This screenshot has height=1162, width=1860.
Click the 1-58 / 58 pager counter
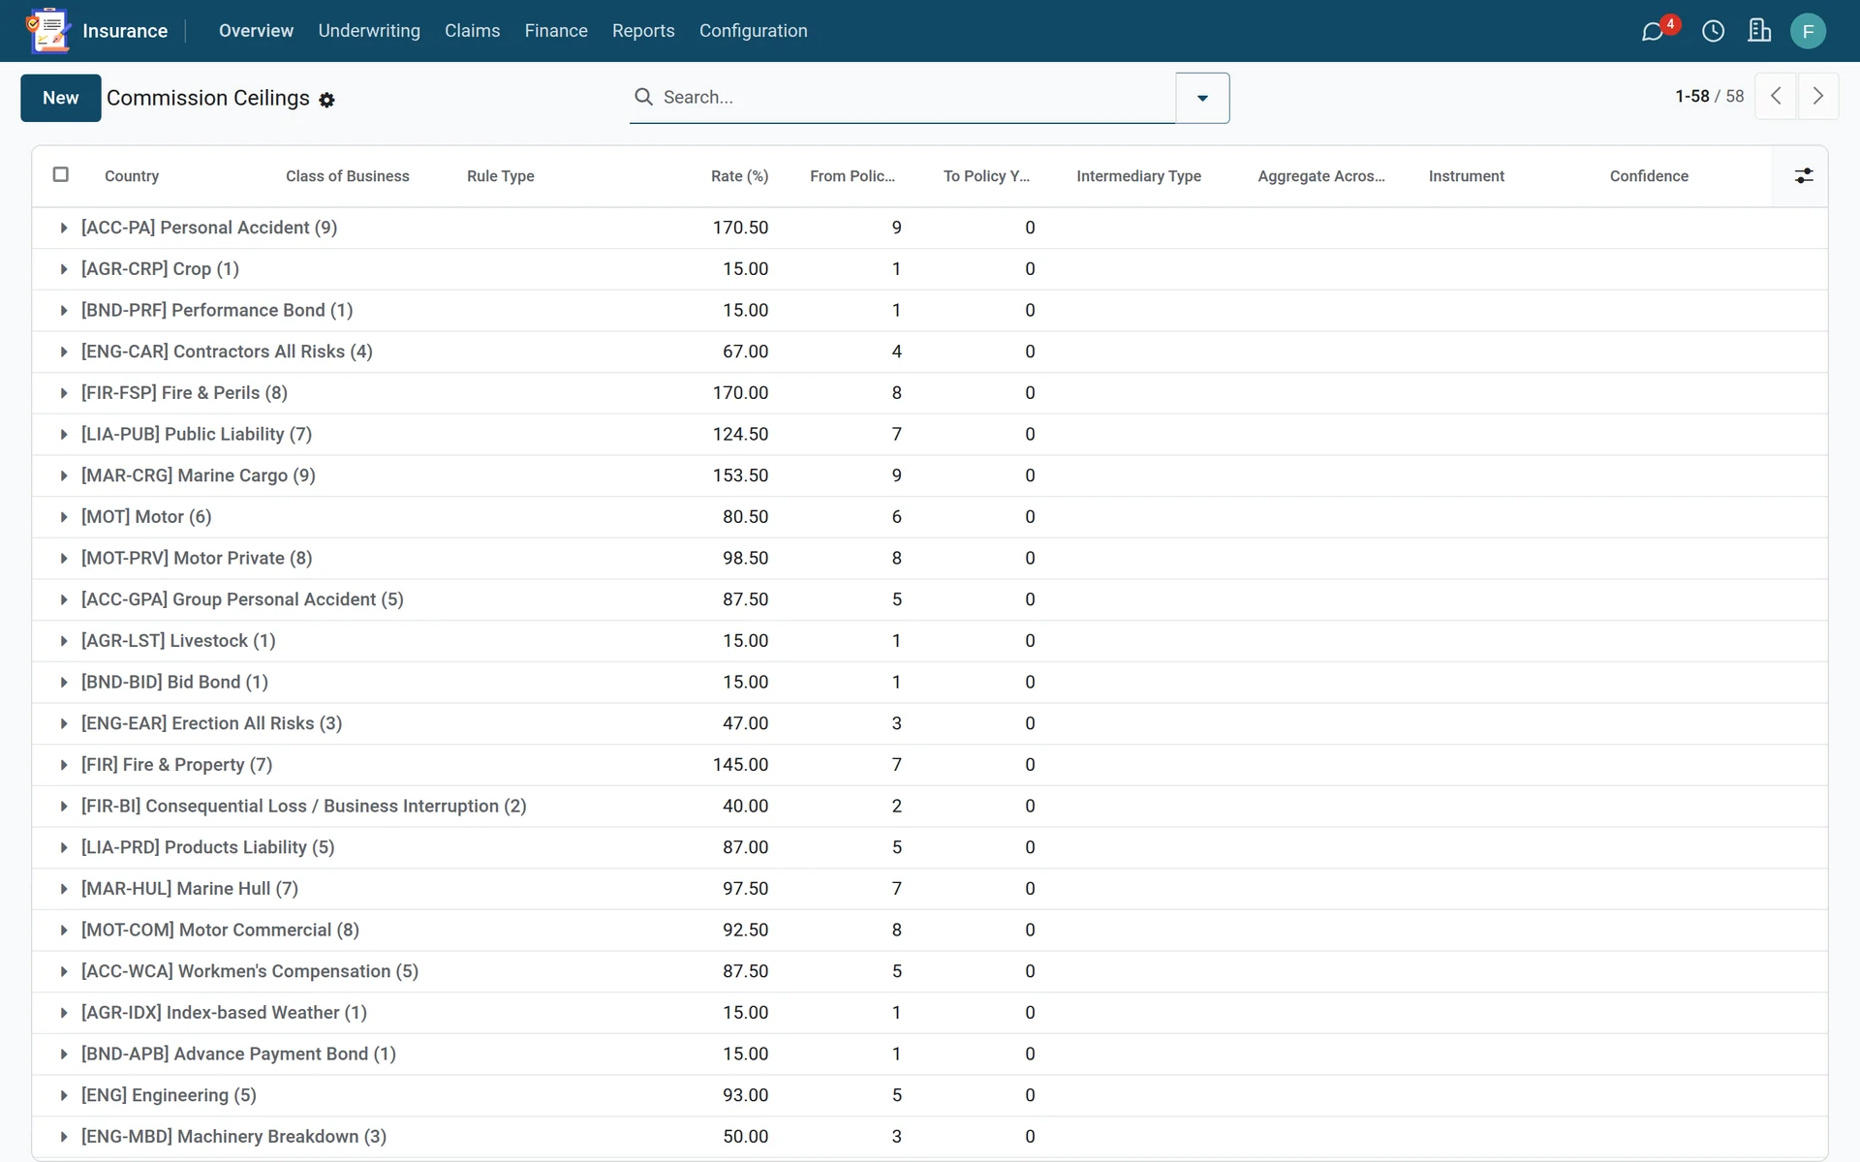1709,96
